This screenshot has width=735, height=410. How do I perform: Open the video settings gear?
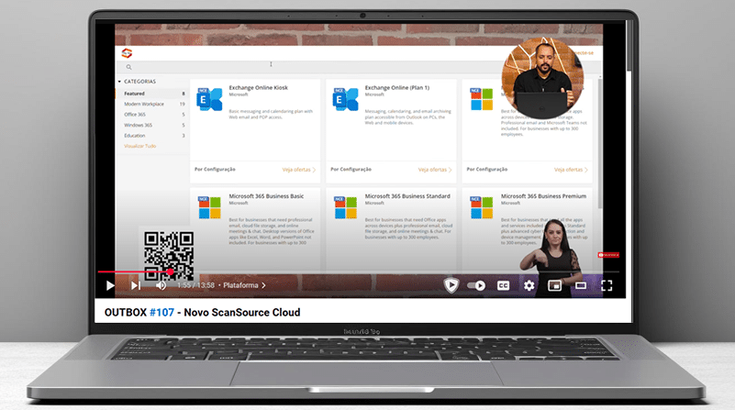pos(529,285)
